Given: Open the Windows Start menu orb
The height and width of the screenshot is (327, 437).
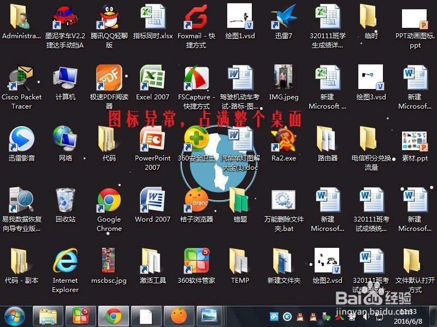Looking at the screenshot, I should pyautogui.click(x=15, y=317).
